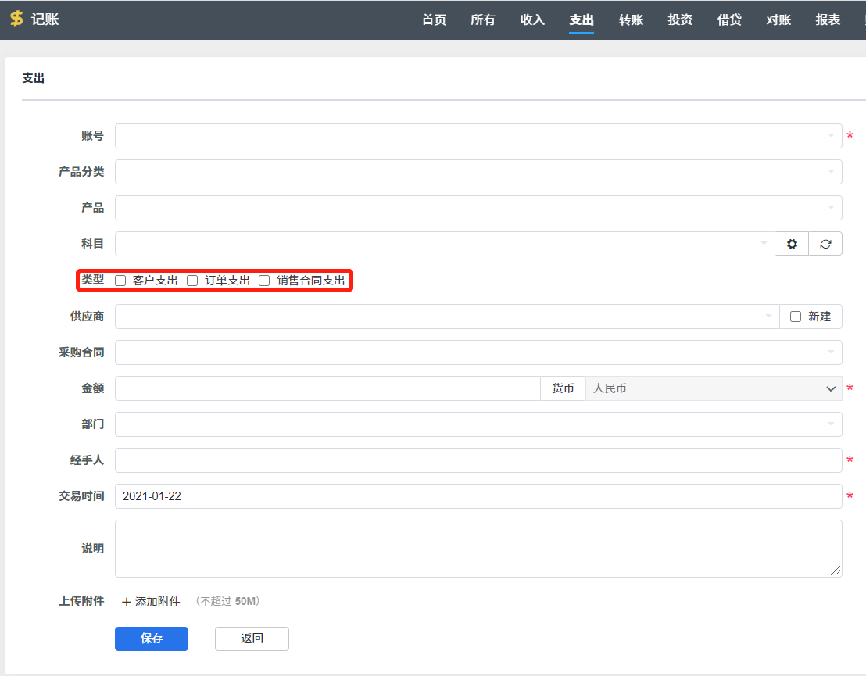Tick the 订单支出 checkbox
The width and height of the screenshot is (866, 676).
(x=192, y=281)
